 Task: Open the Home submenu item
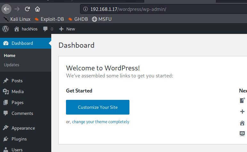click(x=10, y=56)
